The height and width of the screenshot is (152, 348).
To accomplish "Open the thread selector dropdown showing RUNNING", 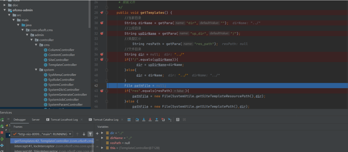I will click(x=42, y=134).
